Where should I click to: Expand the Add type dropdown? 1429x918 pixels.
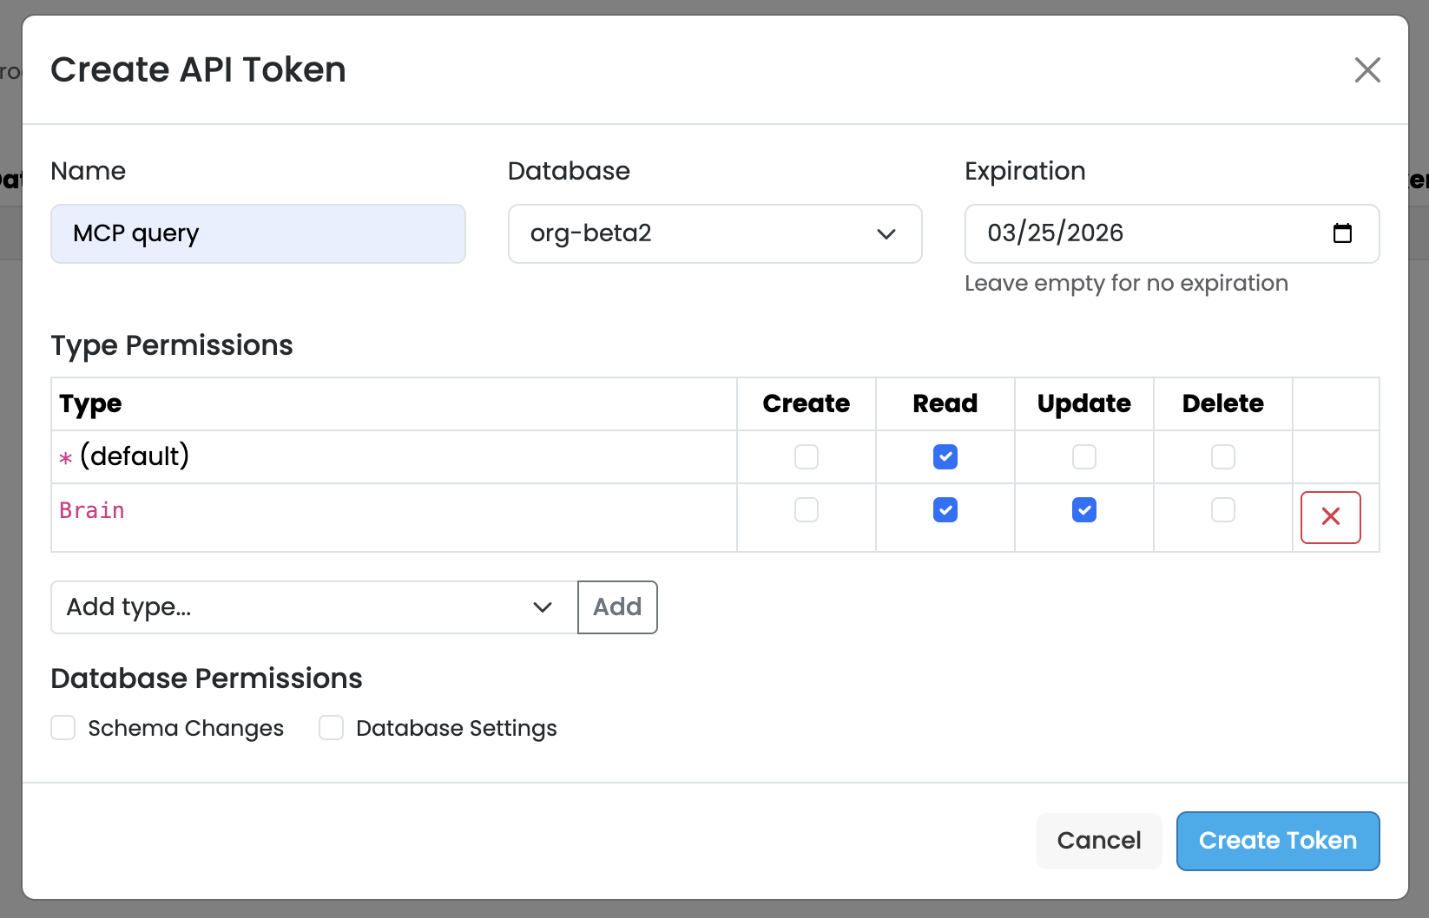[x=542, y=607]
